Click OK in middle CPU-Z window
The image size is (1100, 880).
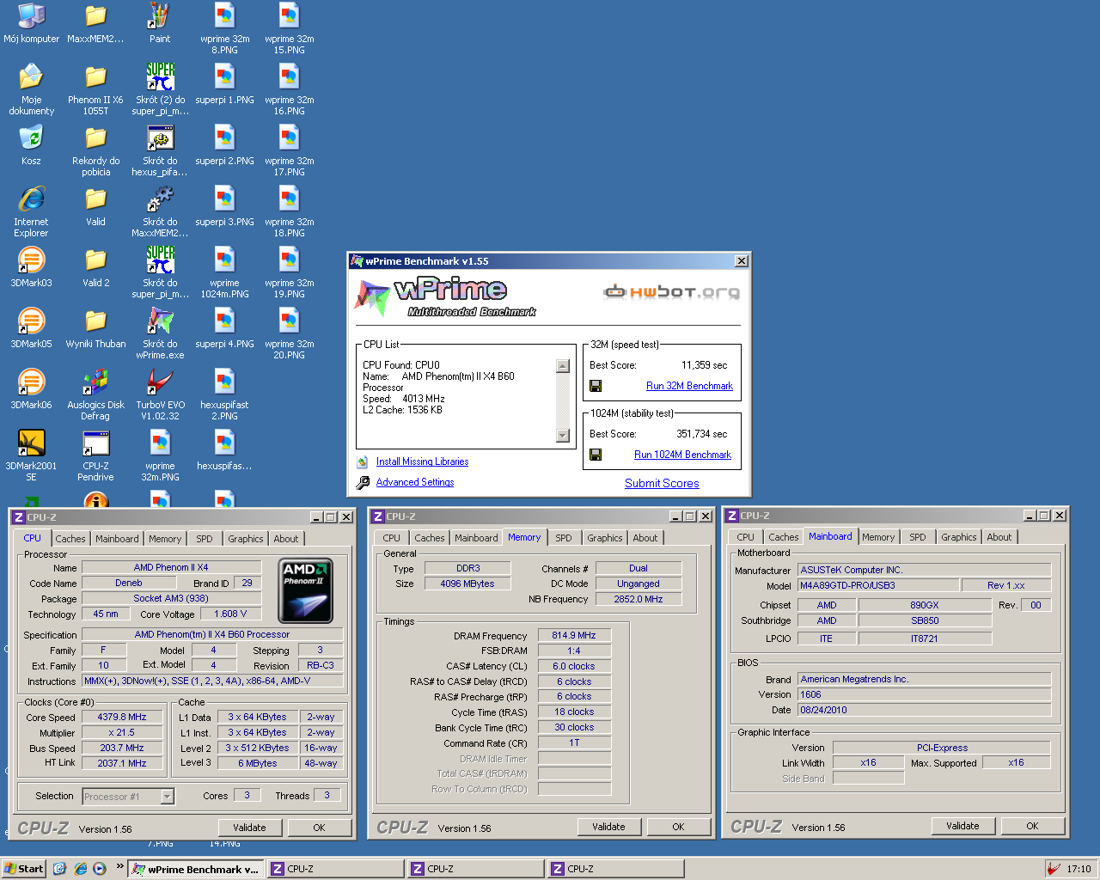click(678, 827)
